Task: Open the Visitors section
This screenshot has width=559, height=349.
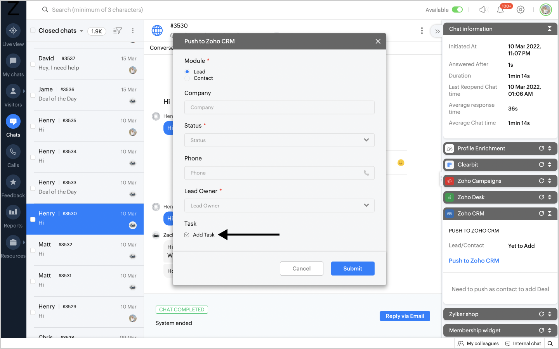Action: pyautogui.click(x=13, y=96)
